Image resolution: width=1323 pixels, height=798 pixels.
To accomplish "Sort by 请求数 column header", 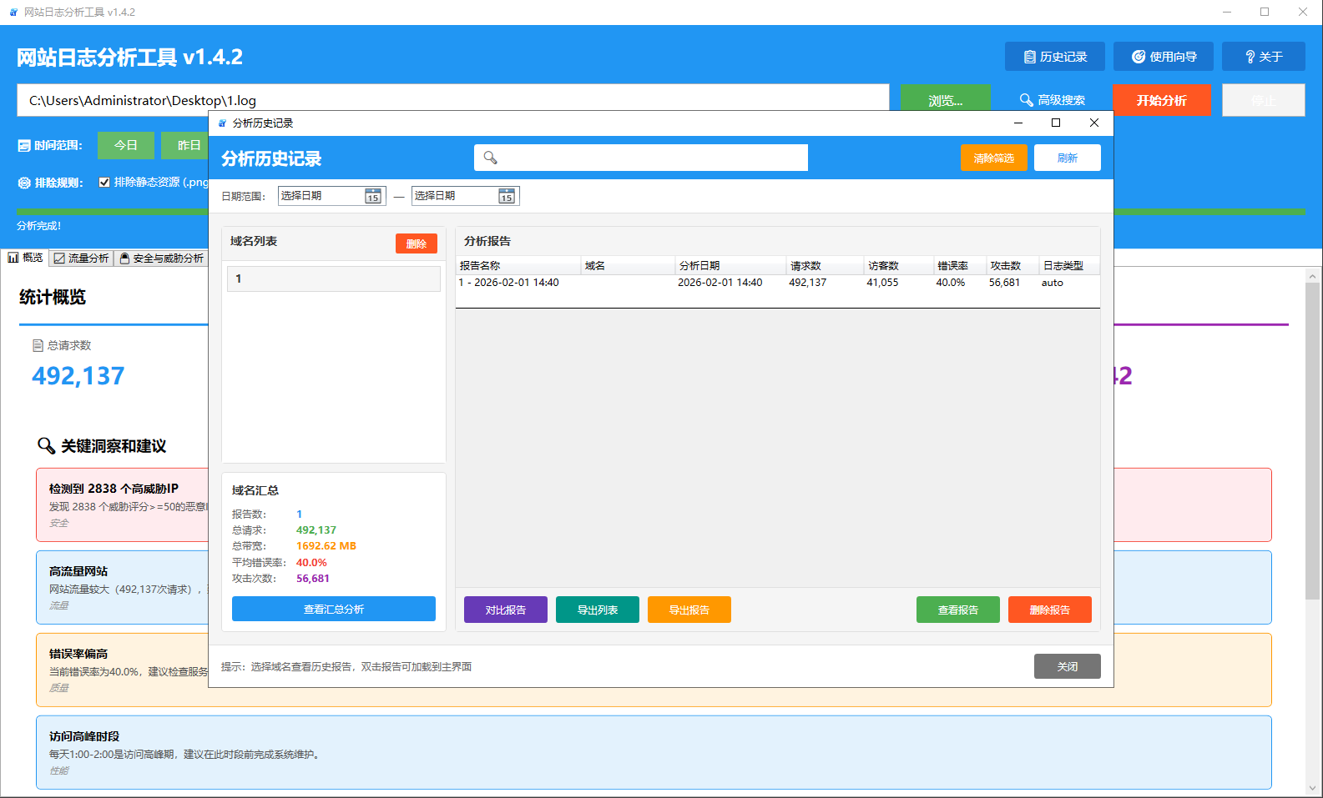I will (806, 266).
